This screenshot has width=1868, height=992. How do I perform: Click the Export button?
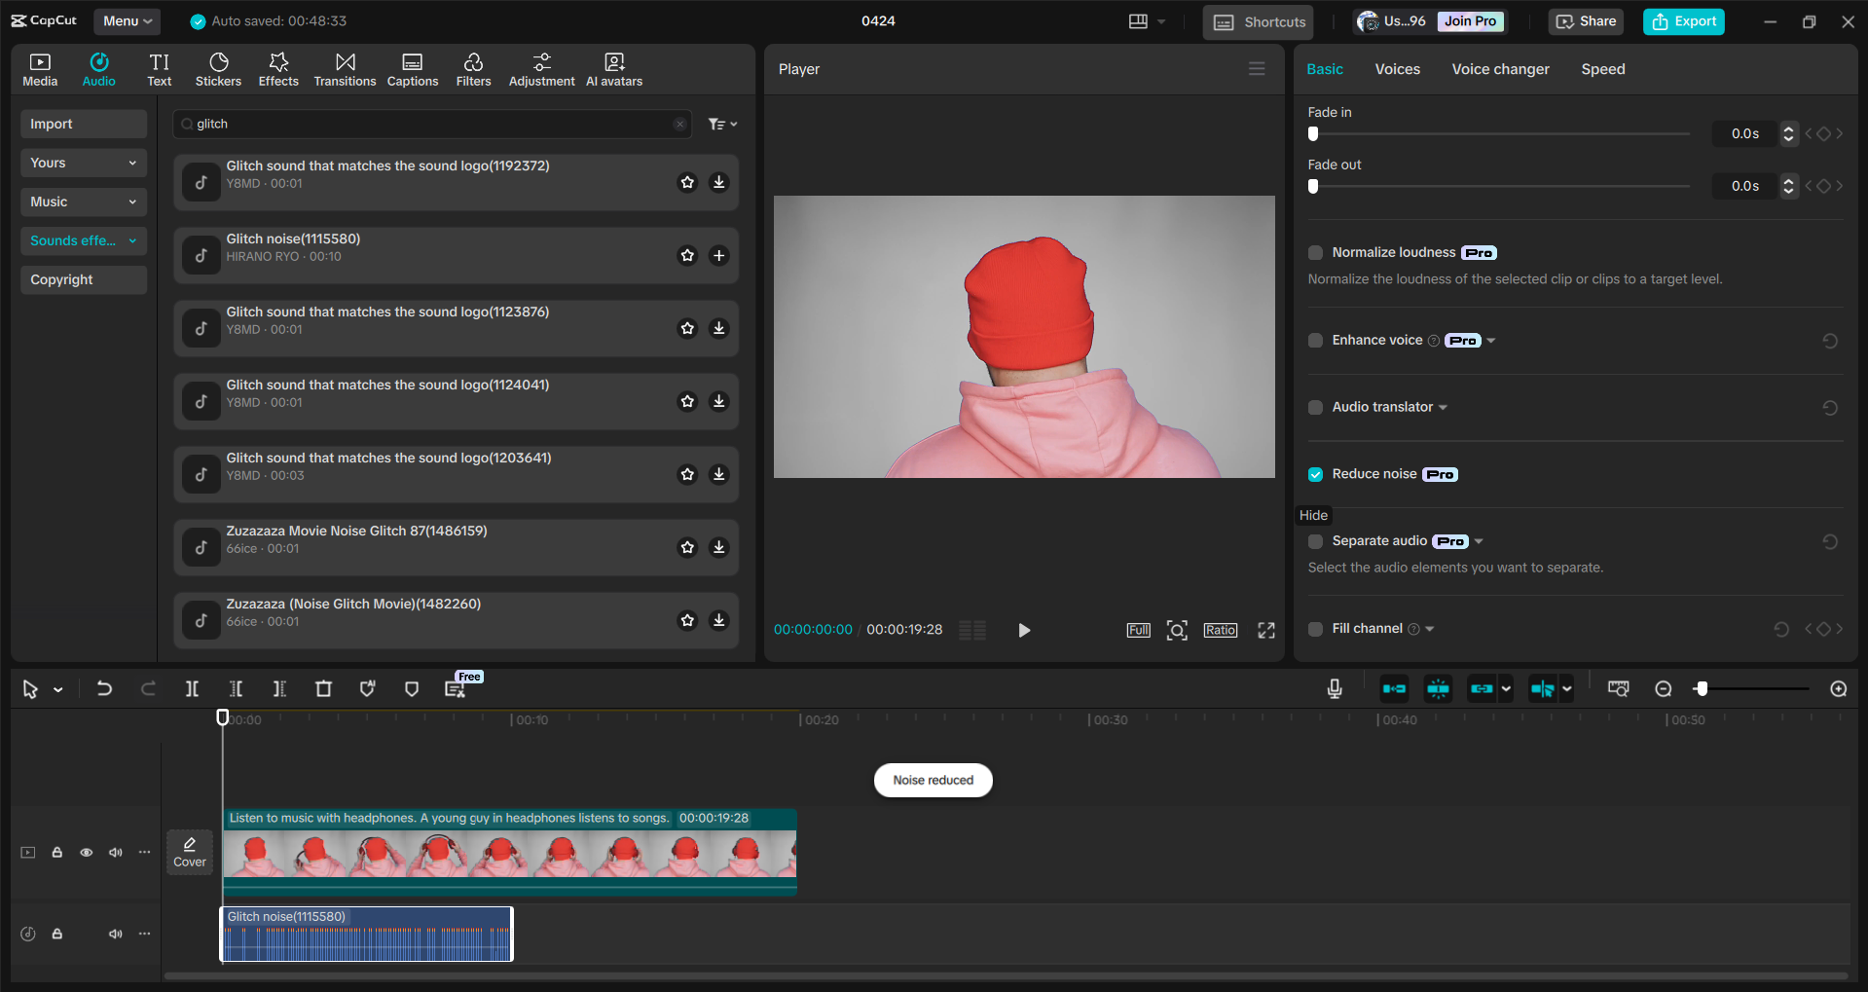[x=1683, y=20]
